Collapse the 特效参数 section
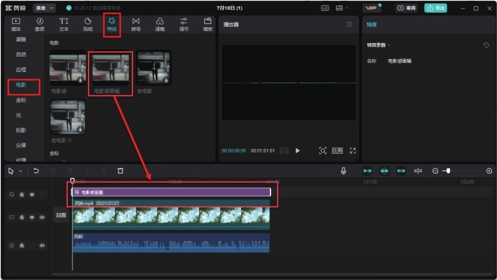Viewport: 497px width, 280px height. [x=389, y=45]
